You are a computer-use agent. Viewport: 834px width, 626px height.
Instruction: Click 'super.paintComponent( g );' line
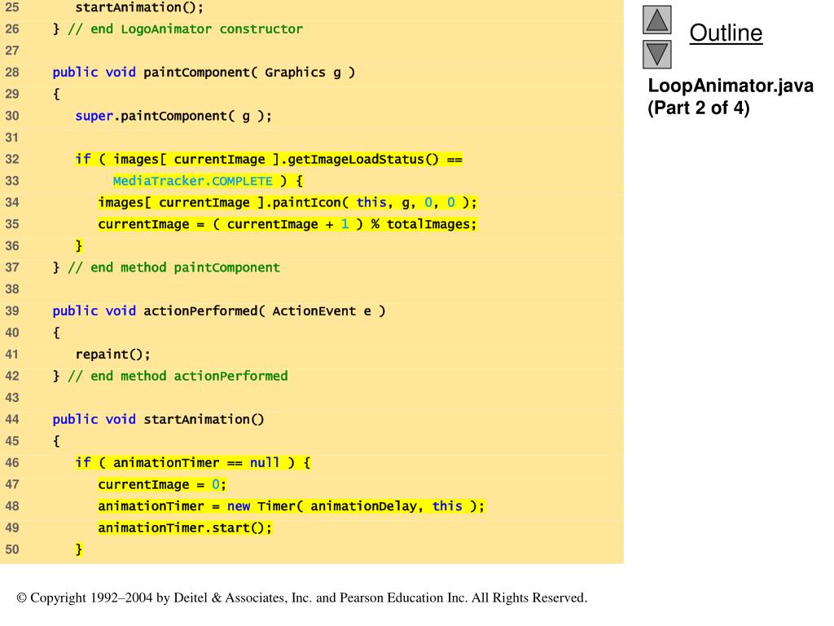tap(173, 116)
